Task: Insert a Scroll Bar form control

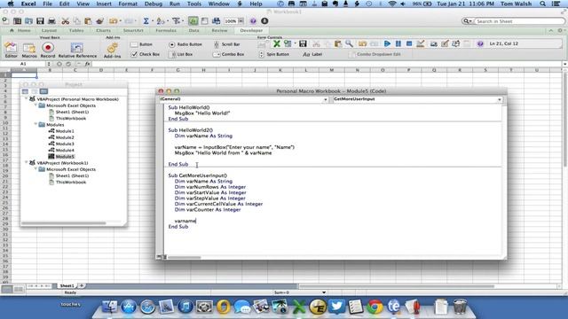Action: pos(227,44)
